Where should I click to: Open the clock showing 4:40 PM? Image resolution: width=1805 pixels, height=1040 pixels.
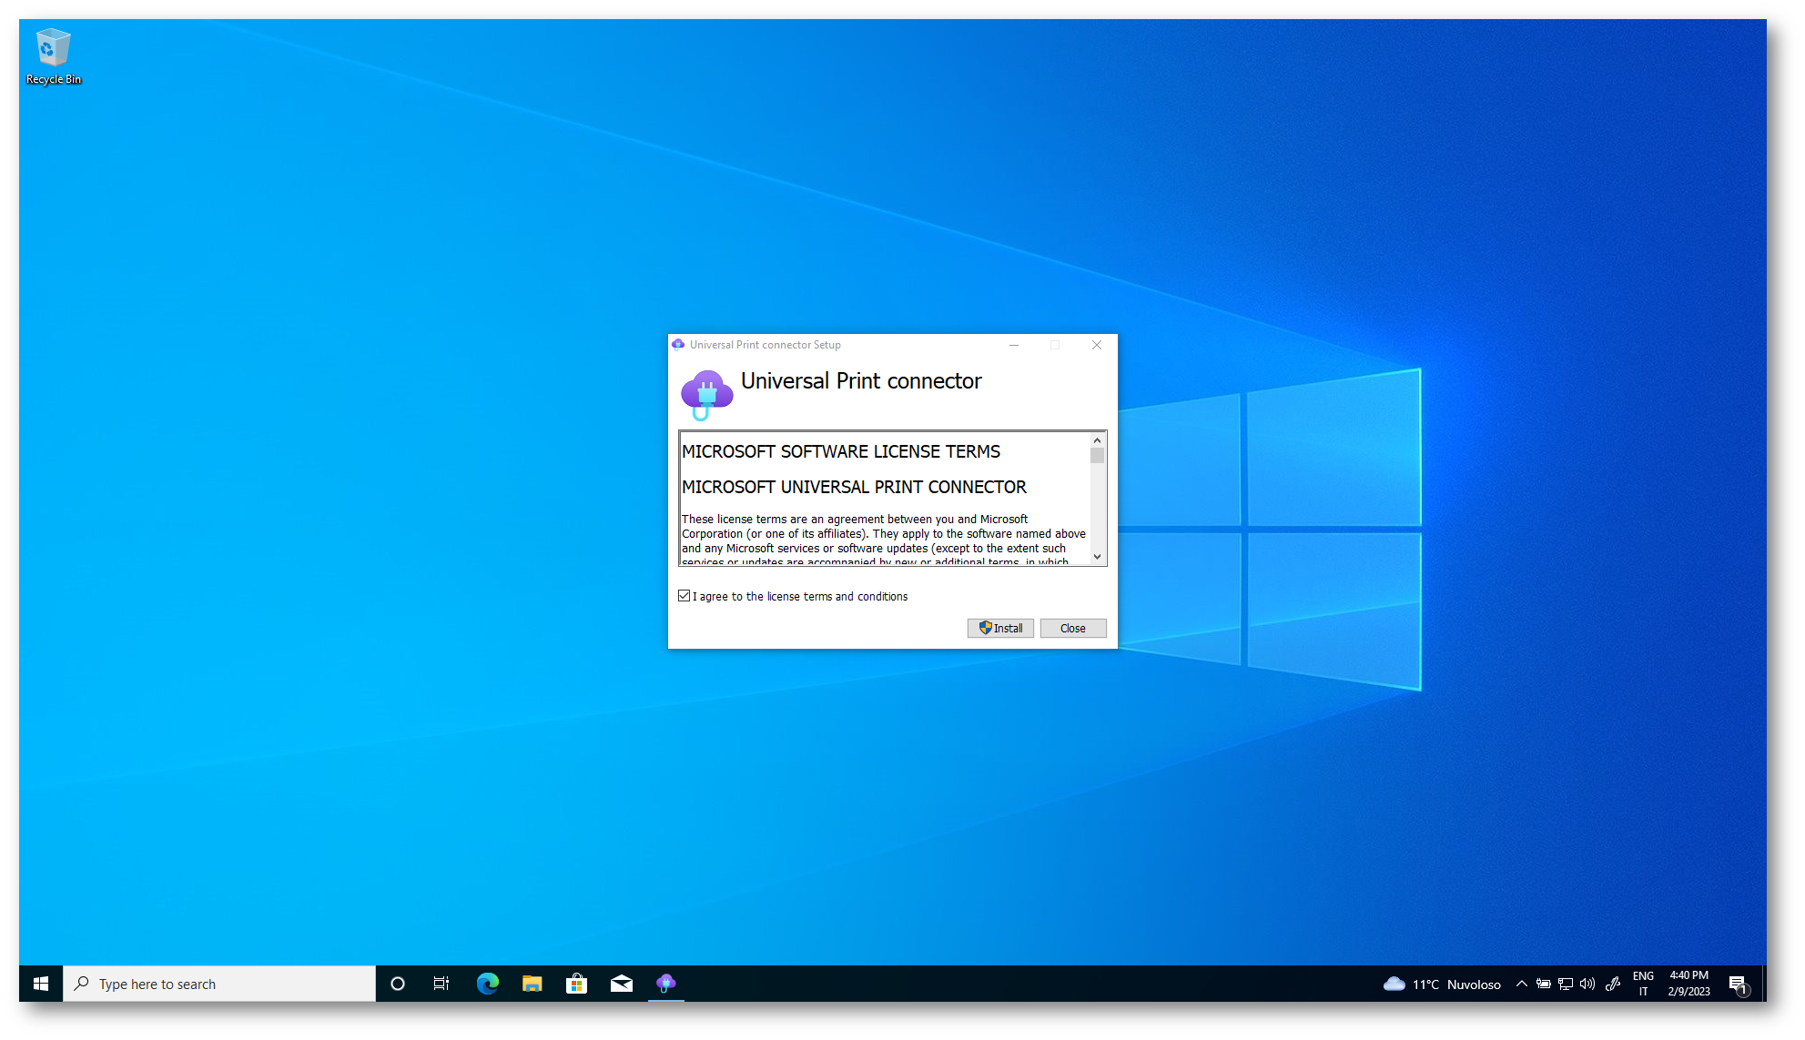(1689, 984)
